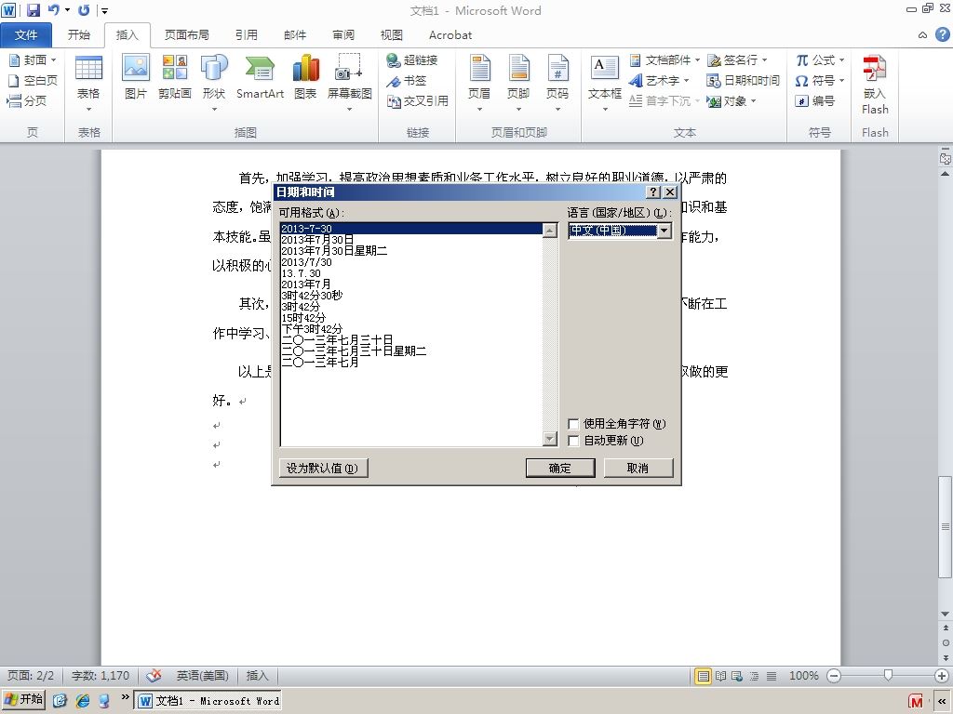Open the Header (页眉) menu

coord(479,83)
